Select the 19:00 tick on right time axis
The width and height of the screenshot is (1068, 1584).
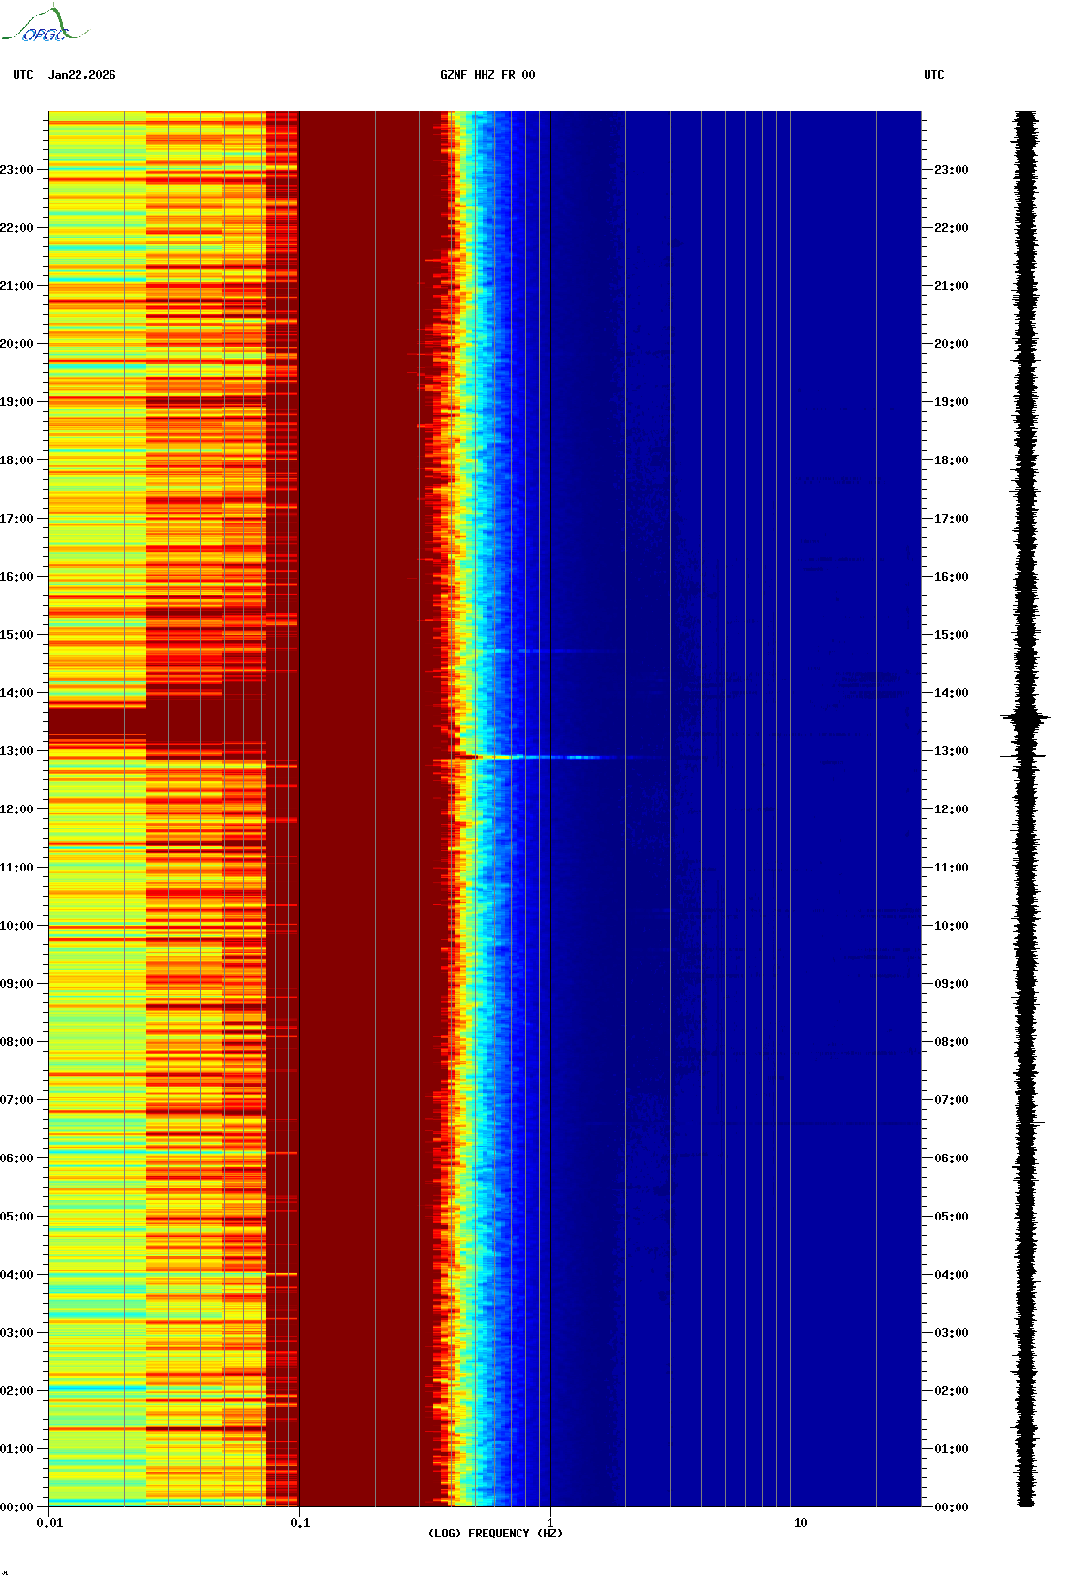point(951,402)
